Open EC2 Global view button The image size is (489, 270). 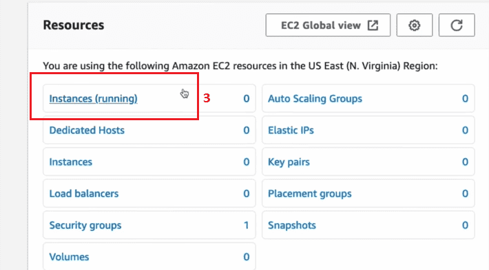pyautogui.click(x=328, y=25)
